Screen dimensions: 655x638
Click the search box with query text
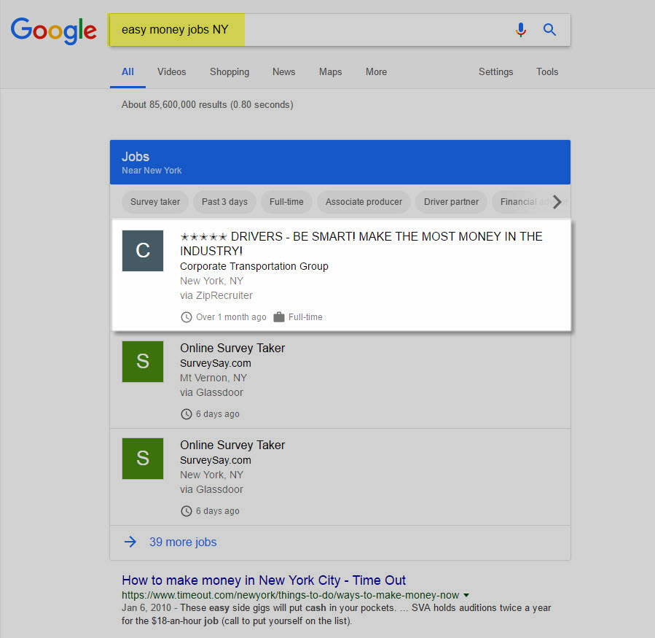(339, 30)
